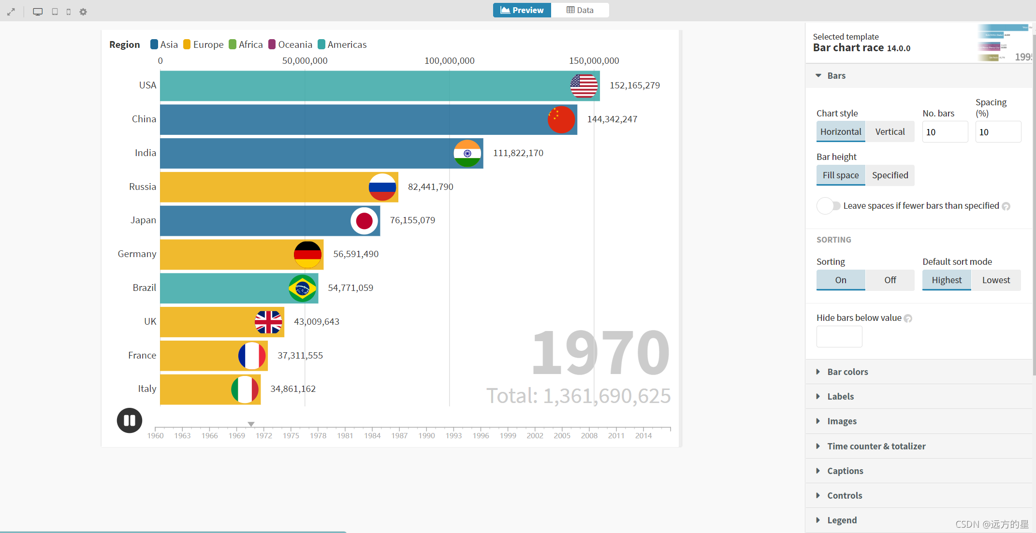
Task: Click the fullscreen expand icon
Action: [11, 12]
